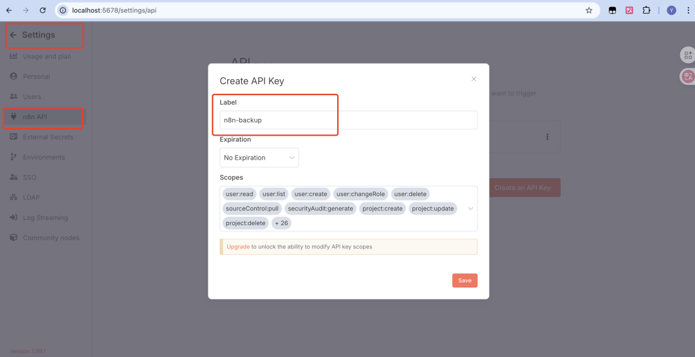This screenshot has width=695, height=357.
Task: Click the project:delete scope tag
Action: point(246,223)
